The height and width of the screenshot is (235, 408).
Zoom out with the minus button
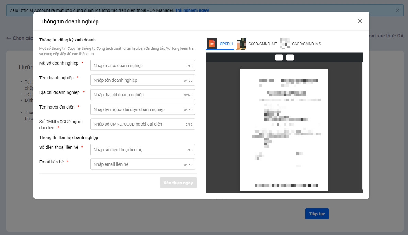point(290,58)
